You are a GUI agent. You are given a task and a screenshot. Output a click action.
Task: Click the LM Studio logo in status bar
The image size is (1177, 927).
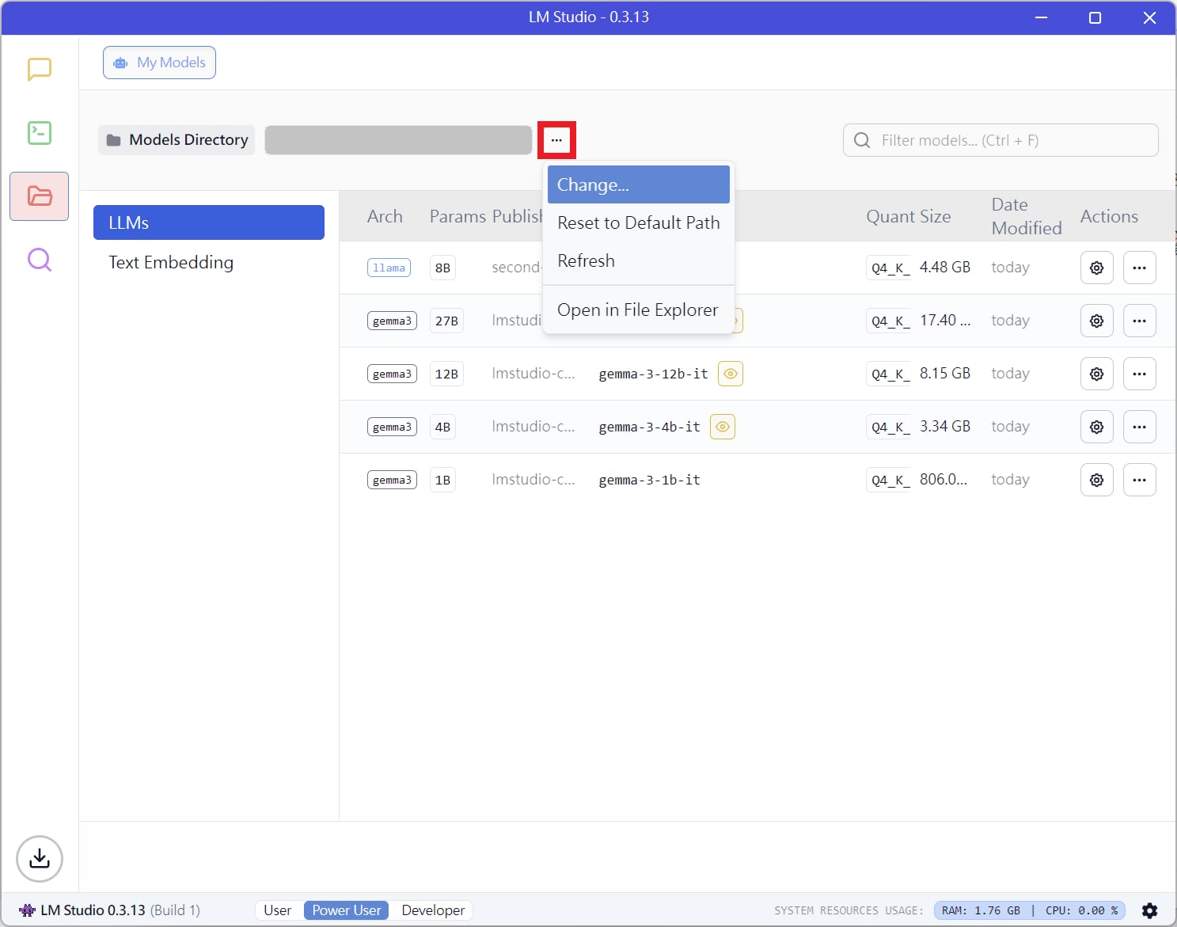pyautogui.click(x=27, y=910)
